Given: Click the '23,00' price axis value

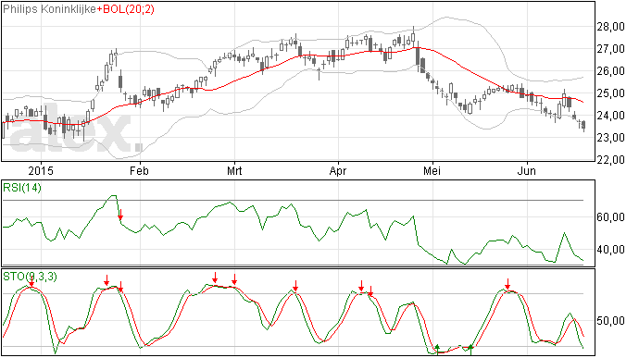Looking at the screenshot, I should pos(610,138).
